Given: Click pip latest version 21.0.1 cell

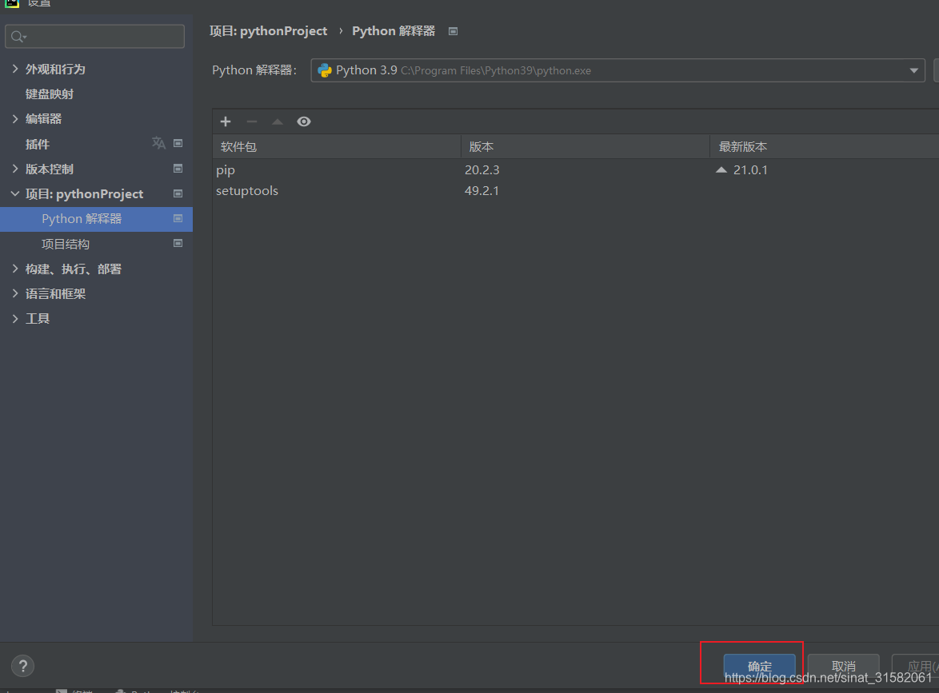Looking at the screenshot, I should [x=750, y=170].
